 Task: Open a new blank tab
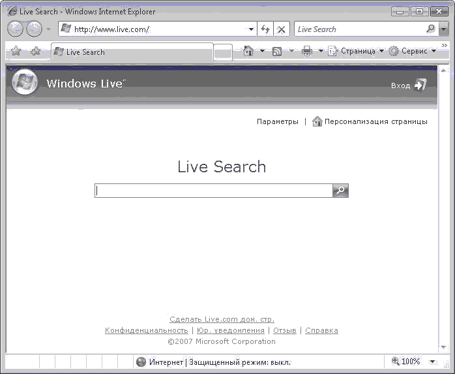223,52
